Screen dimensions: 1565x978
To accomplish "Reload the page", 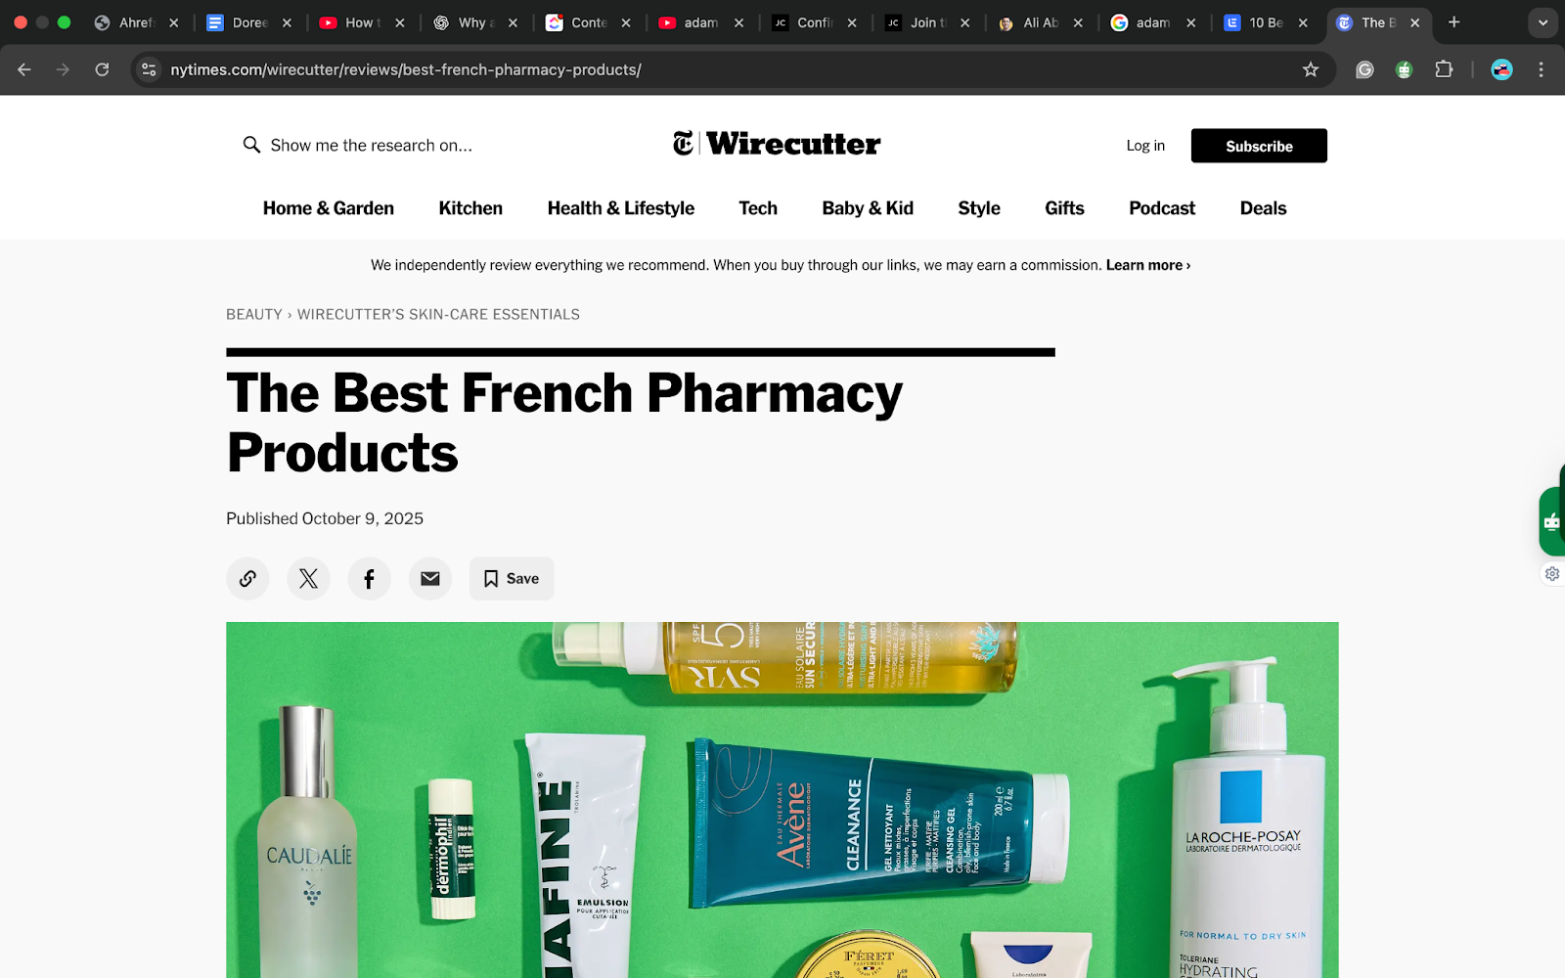I will 102,69.
